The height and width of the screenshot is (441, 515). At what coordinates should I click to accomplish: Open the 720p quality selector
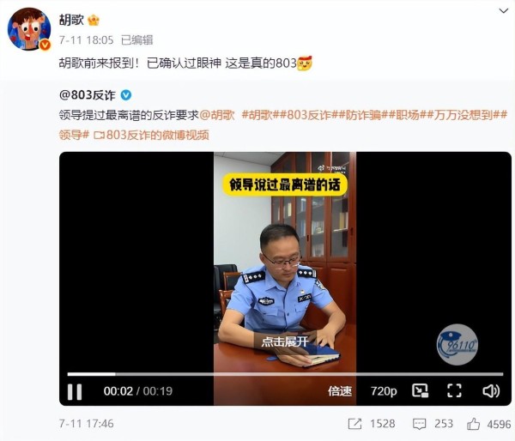[x=384, y=391]
